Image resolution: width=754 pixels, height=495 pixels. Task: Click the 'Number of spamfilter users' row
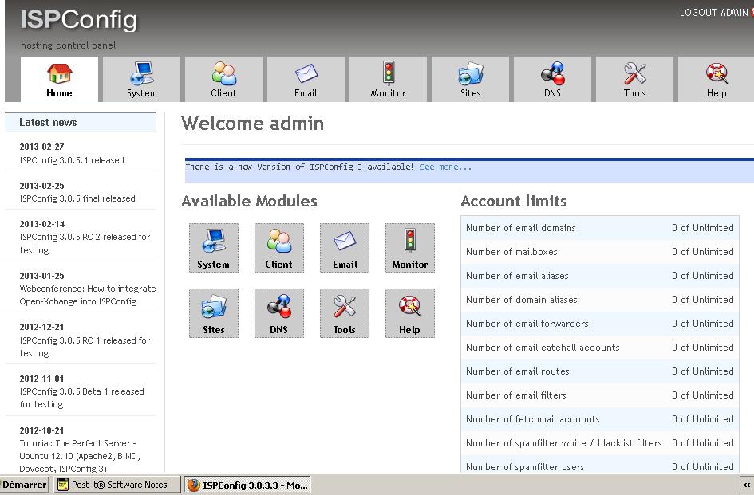[600, 466]
